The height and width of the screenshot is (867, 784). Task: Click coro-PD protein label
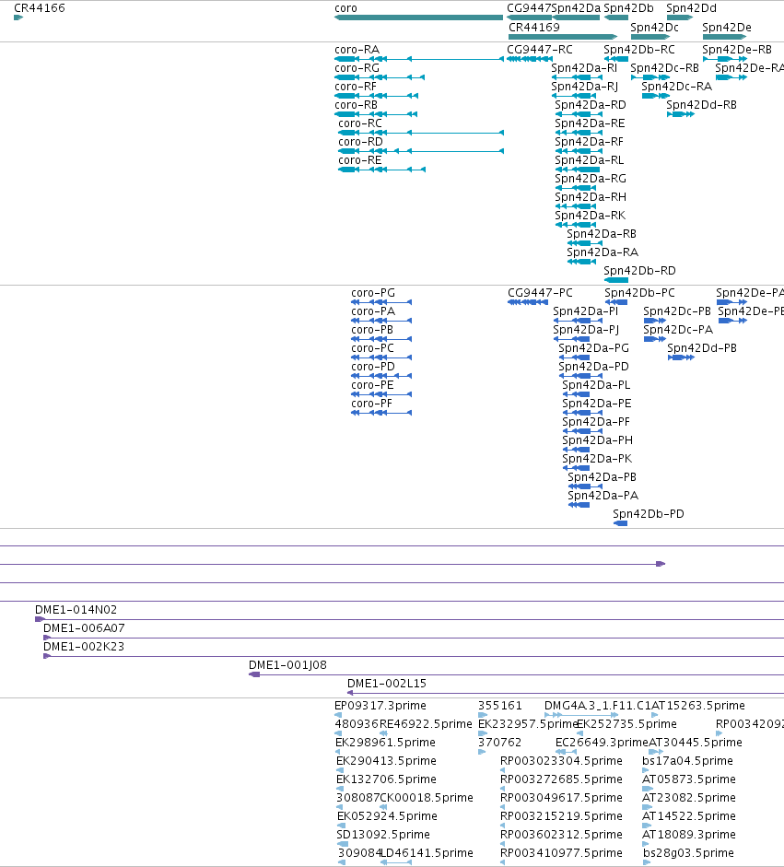(373, 367)
